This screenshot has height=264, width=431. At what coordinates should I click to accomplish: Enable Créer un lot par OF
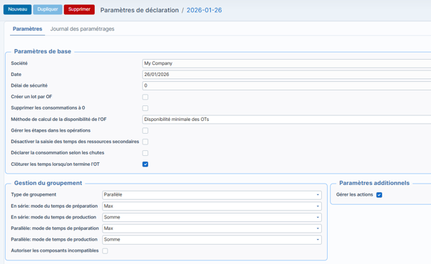click(x=145, y=97)
